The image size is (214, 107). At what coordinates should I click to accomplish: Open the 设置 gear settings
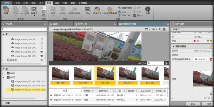click(x=148, y=9)
